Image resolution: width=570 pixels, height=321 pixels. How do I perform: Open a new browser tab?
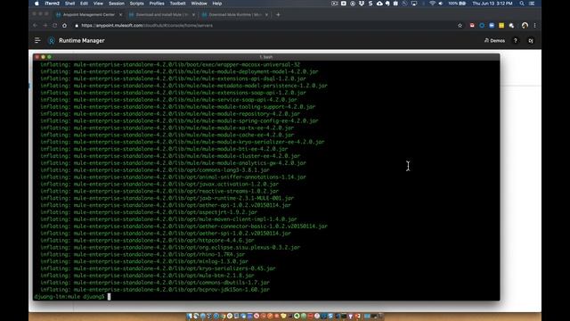(278, 15)
